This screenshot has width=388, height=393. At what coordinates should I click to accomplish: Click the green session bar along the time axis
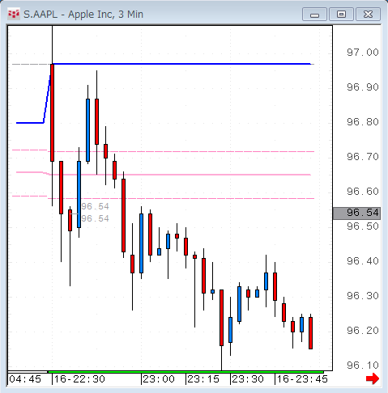coord(185,372)
